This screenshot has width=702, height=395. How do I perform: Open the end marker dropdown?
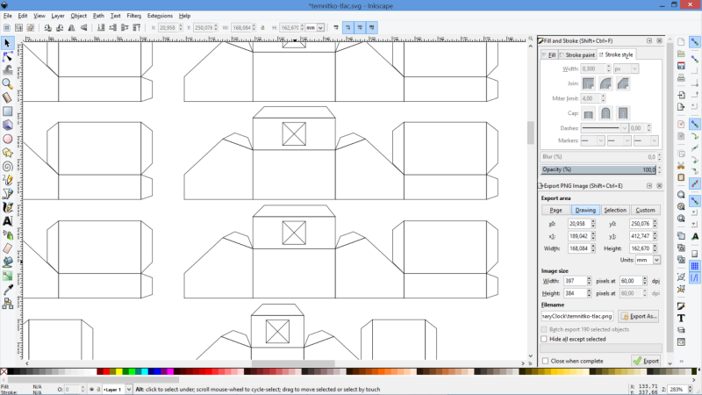(646, 140)
